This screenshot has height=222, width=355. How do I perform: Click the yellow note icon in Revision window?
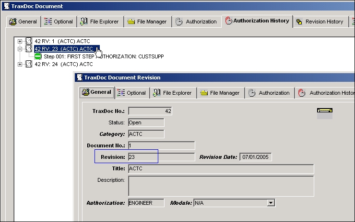pos(325,111)
